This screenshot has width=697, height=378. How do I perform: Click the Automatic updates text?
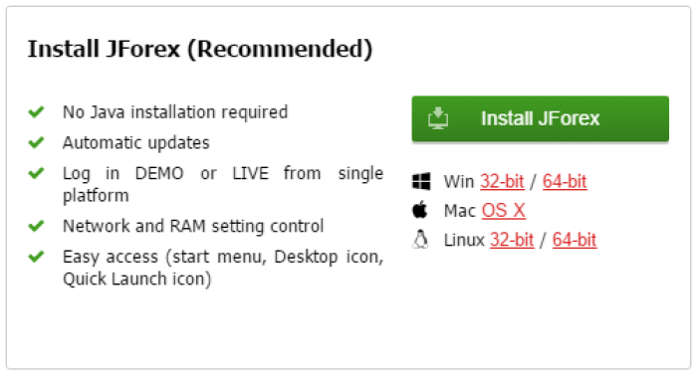(x=136, y=142)
